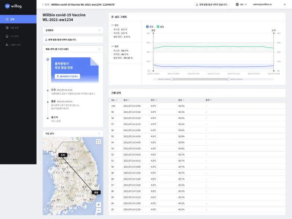Click the right handle of chart range slider

click(x=229, y=79)
